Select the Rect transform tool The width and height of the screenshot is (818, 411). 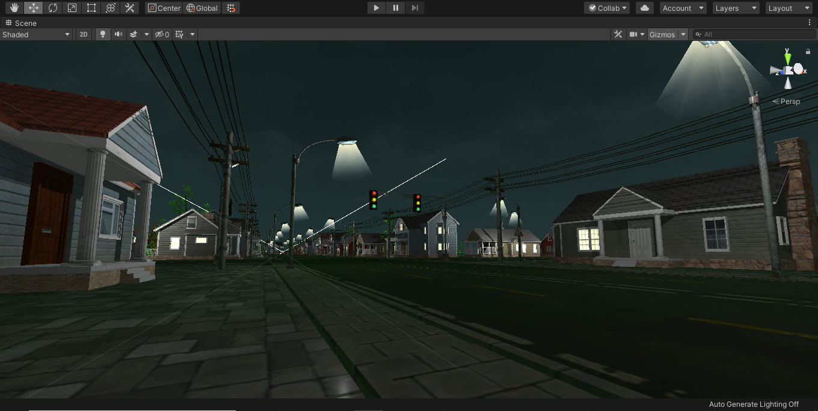91,8
